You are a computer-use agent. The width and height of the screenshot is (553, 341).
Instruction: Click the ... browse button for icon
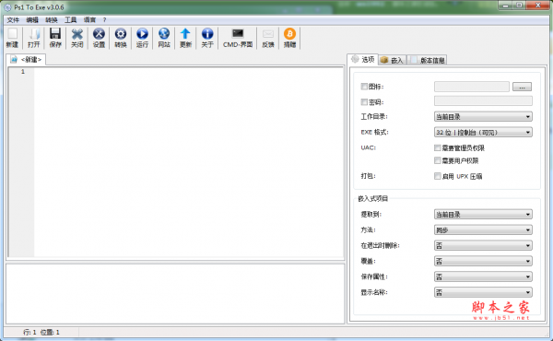(522, 87)
